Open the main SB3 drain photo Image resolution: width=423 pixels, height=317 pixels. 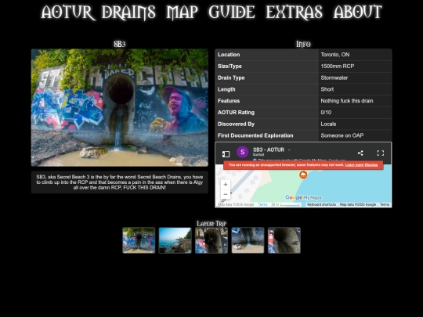coord(120,107)
